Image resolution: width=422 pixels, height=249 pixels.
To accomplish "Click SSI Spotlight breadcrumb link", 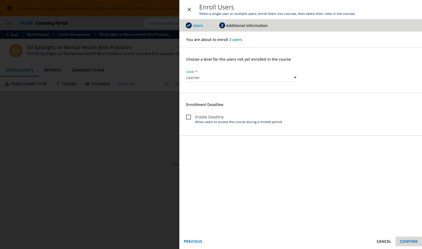I will (134, 35).
